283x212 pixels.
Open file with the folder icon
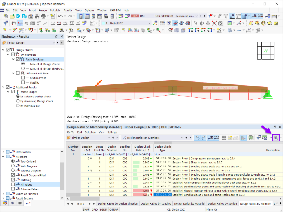pos(12,16)
